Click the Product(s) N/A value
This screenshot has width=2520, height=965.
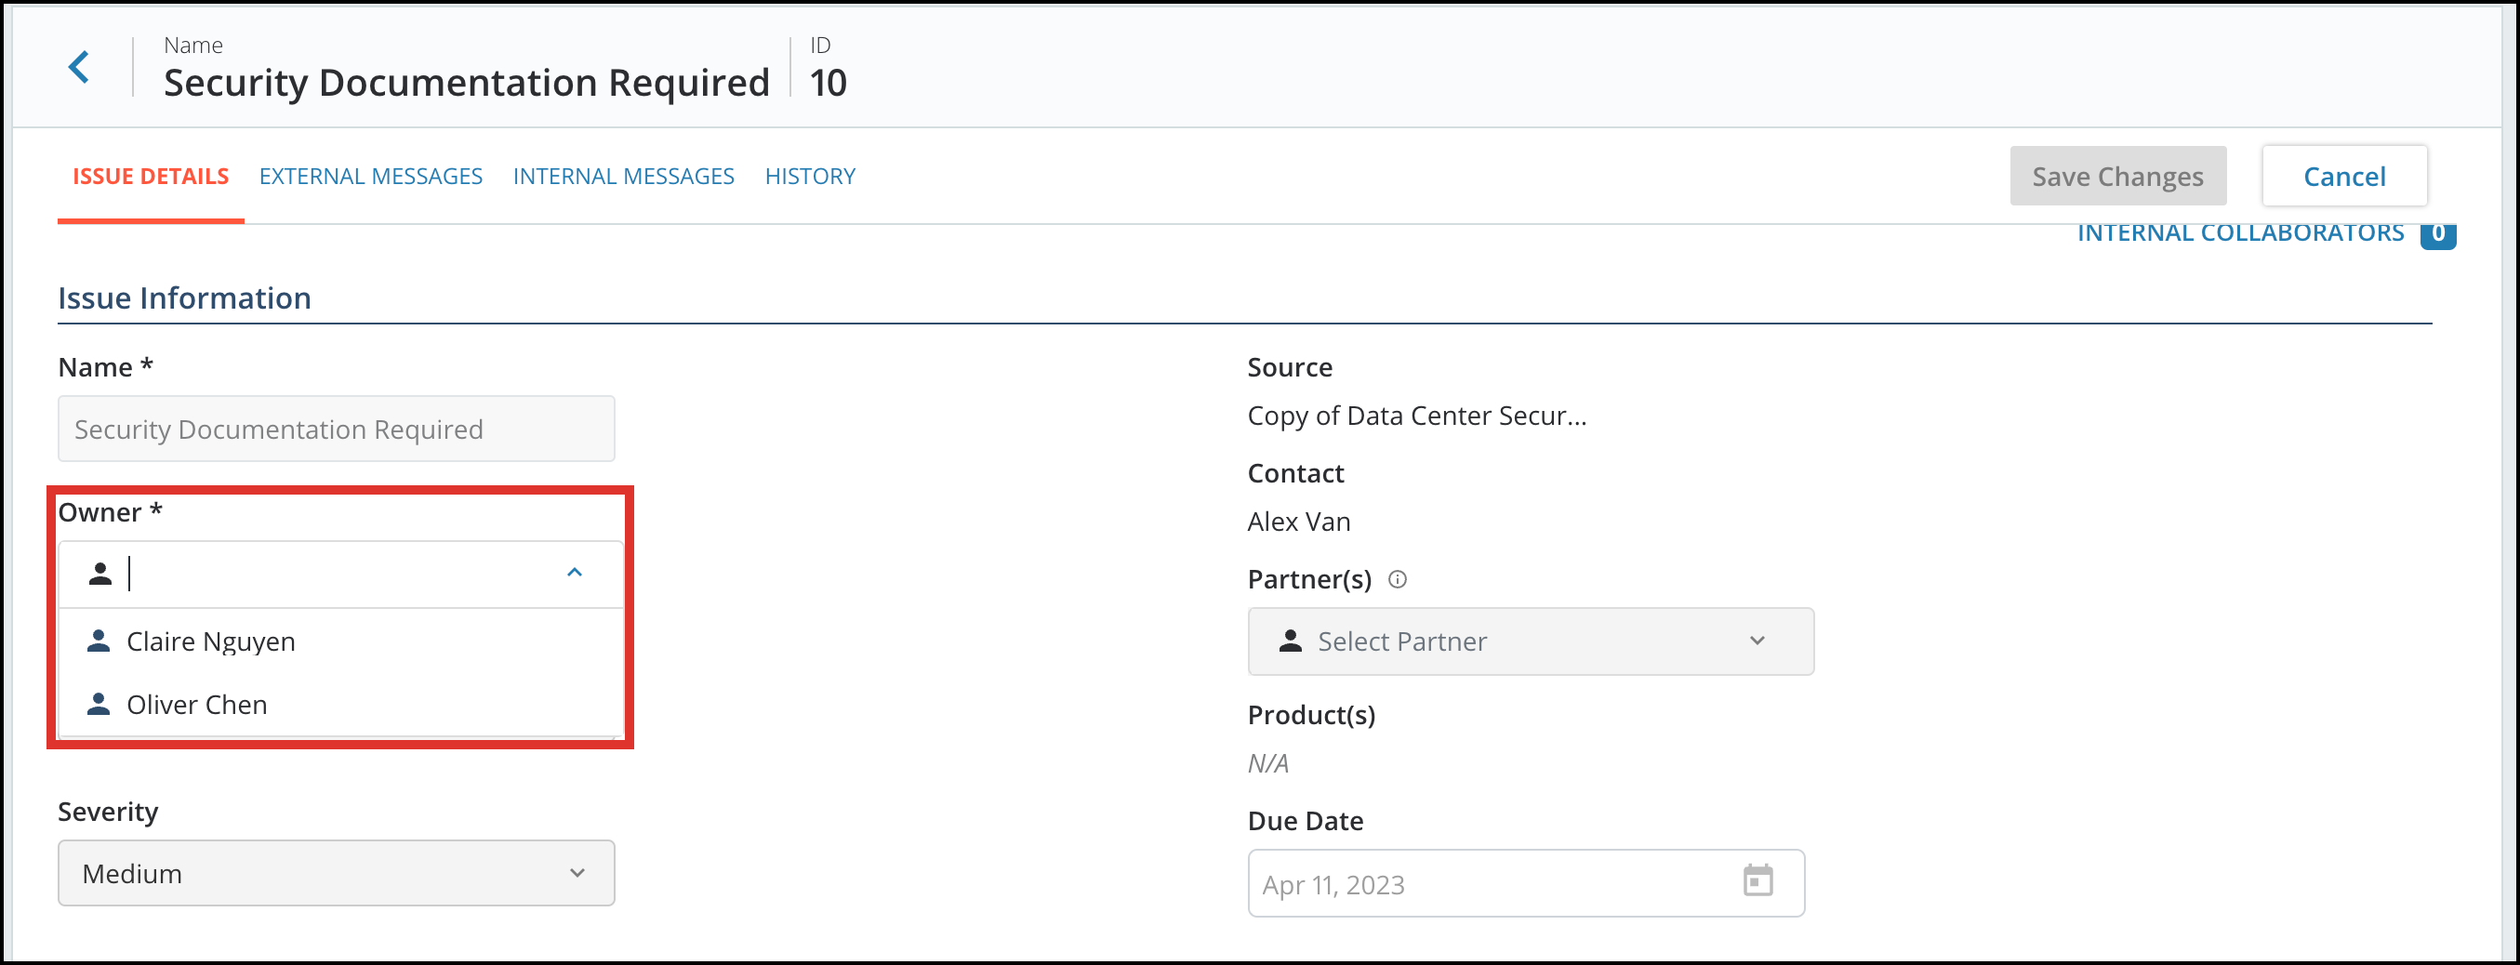(x=1267, y=762)
